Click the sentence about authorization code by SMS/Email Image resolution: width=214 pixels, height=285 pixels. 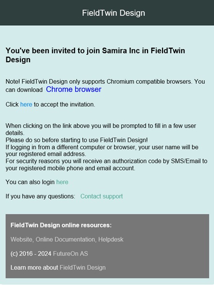[x=106, y=165]
